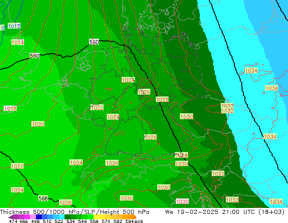
Task: Click the 486 legend value
Action: point(24,221)
